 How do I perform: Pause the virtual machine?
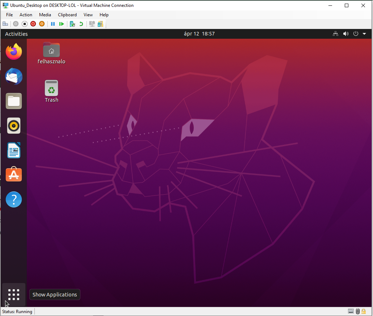[x=53, y=24]
